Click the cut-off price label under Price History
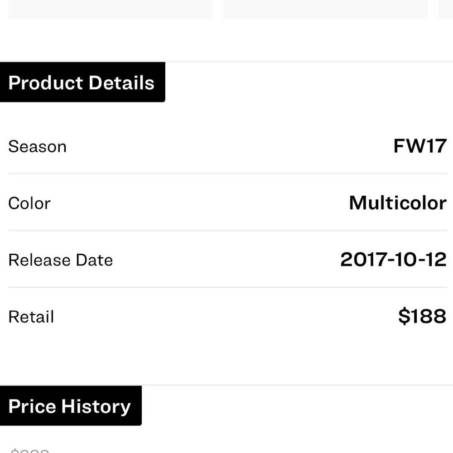Viewport: 453px width, 453px height. click(29, 451)
